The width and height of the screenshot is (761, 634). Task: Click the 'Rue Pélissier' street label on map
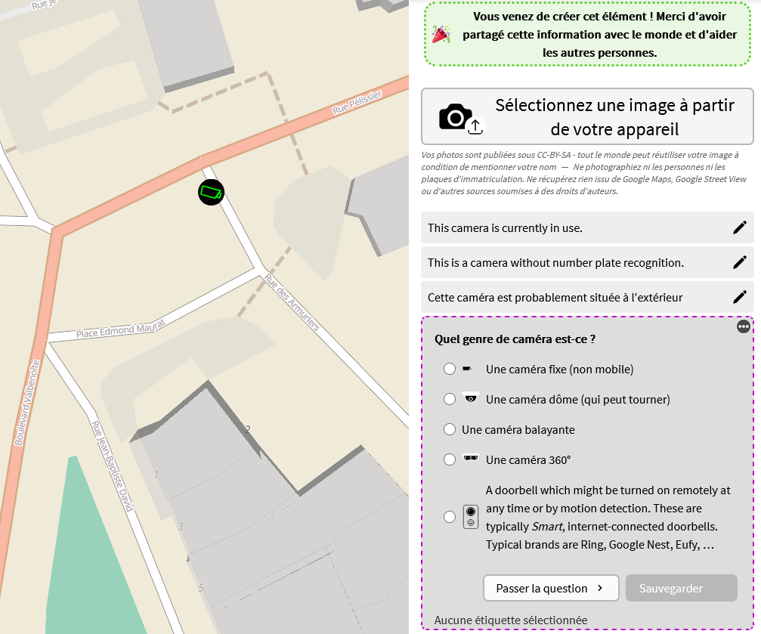(357, 102)
